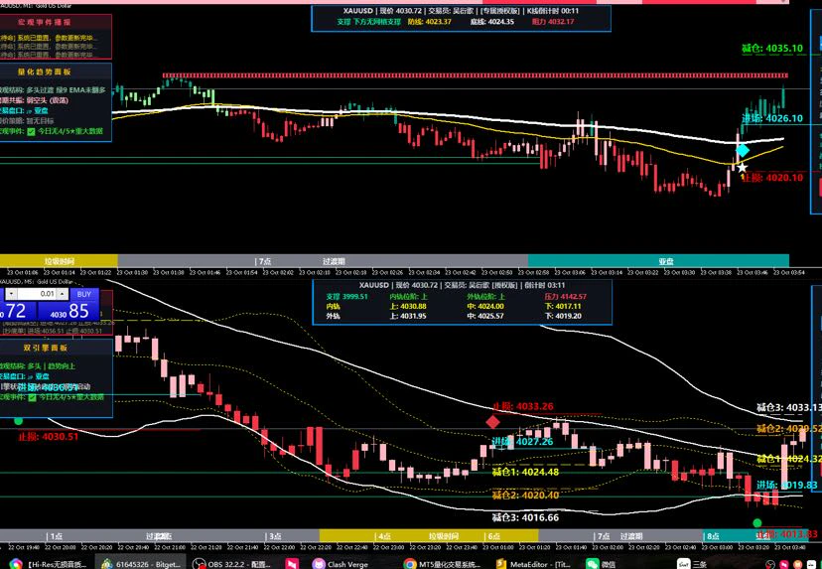
Task: Click the green dot above 止损 4030.51
Action: [18, 421]
